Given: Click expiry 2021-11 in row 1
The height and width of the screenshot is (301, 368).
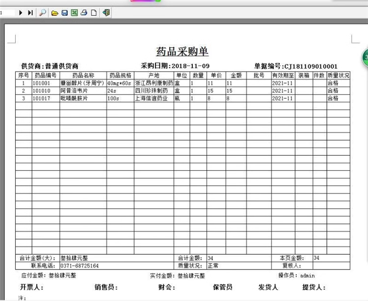Looking at the screenshot, I should tap(282, 83).
